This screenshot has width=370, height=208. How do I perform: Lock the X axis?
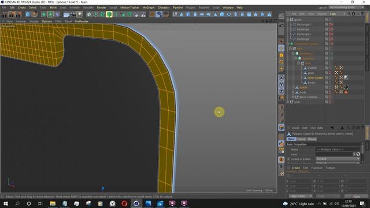pyautogui.click(x=282, y=78)
